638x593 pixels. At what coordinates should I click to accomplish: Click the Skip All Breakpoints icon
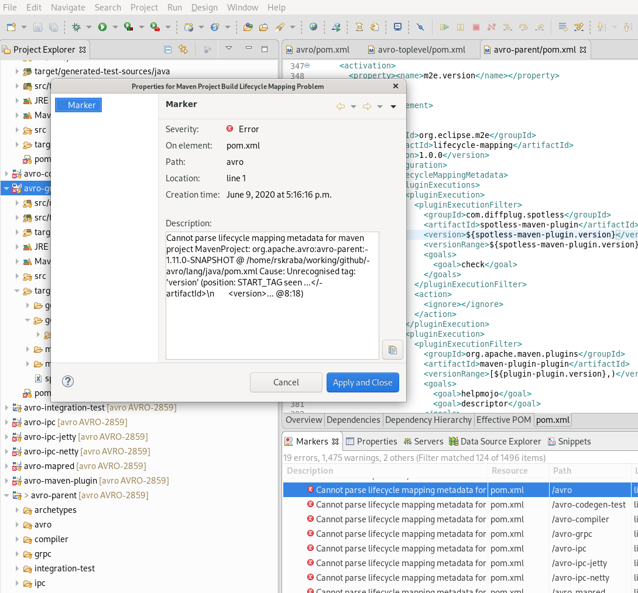(420, 27)
